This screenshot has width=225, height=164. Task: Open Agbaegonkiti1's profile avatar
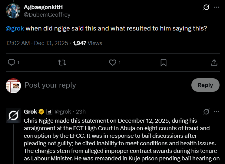13,11
